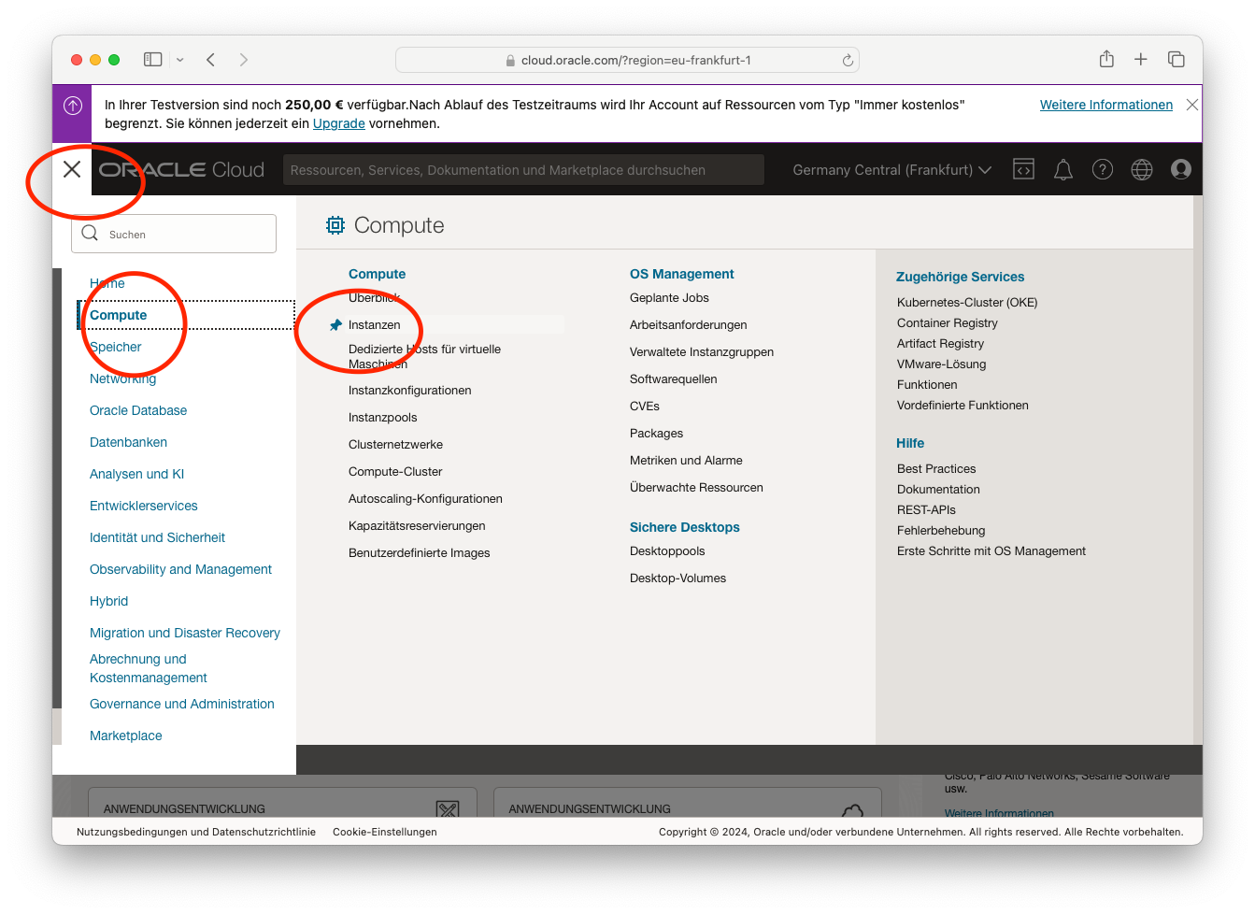Click the search magnifier icon in menu

pos(90,234)
